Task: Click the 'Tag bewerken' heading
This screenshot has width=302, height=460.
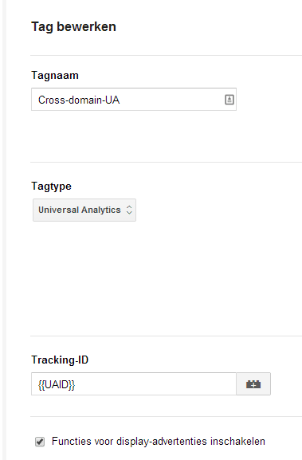Action: pos(73,26)
